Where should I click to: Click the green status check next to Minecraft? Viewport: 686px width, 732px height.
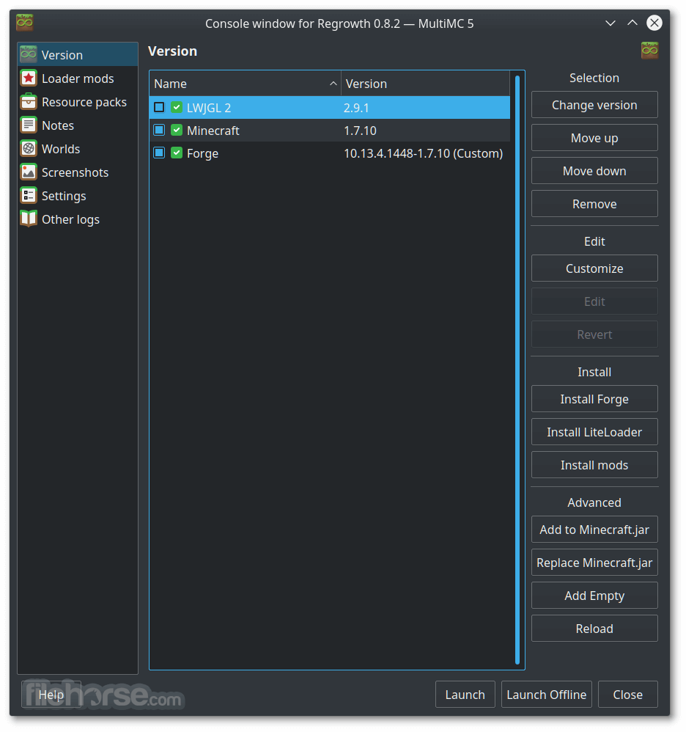tap(177, 131)
